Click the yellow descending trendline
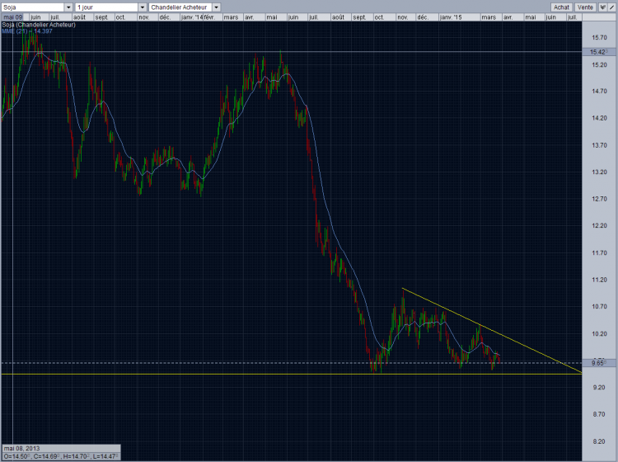This screenshot has height=462, width=618. (492, 331)
